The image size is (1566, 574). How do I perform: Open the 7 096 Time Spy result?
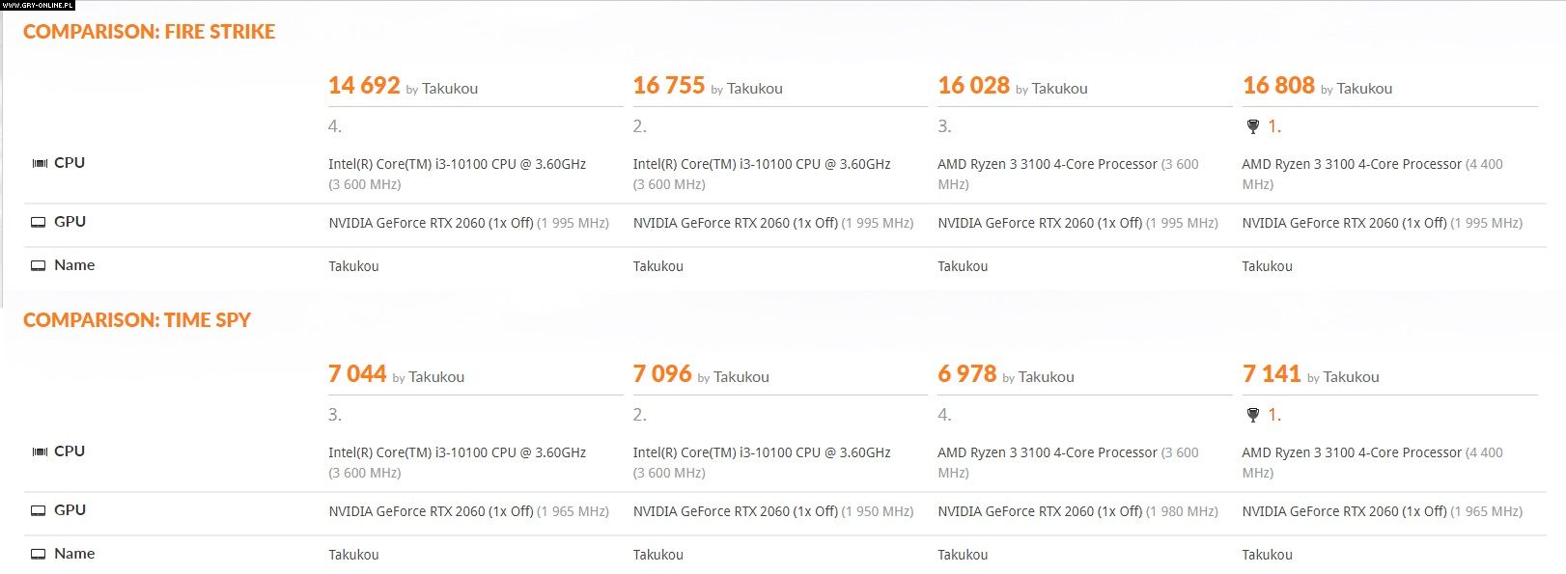662,374
